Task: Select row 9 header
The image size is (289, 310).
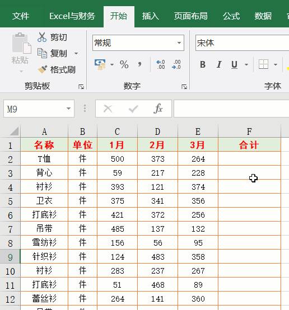Action: coord(10,257)
